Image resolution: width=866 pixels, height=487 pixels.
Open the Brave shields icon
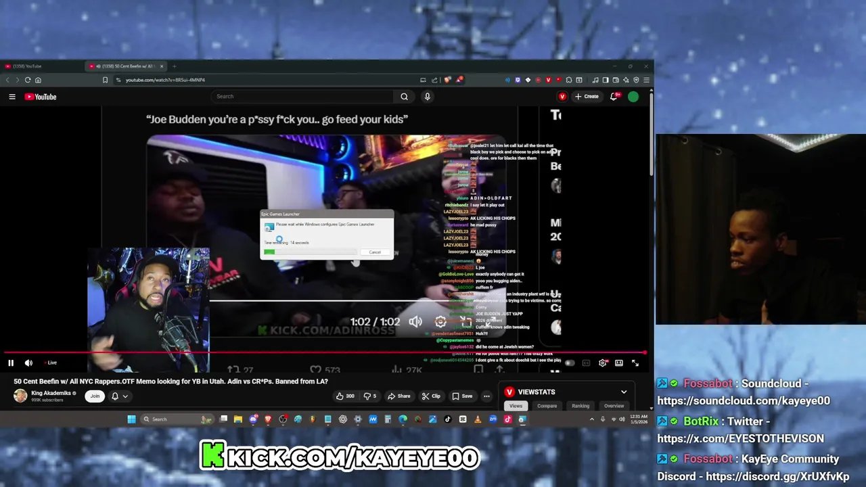[x=447, y=80]
